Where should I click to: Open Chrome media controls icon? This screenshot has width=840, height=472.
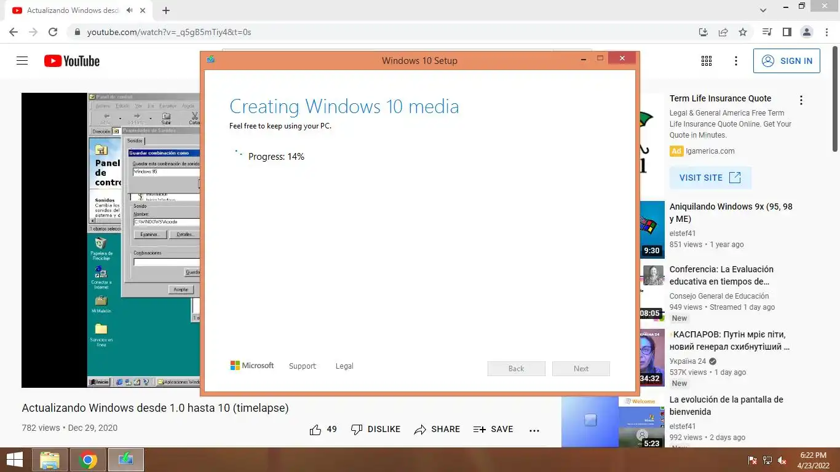pyautogui.click(x=767, y=32)
